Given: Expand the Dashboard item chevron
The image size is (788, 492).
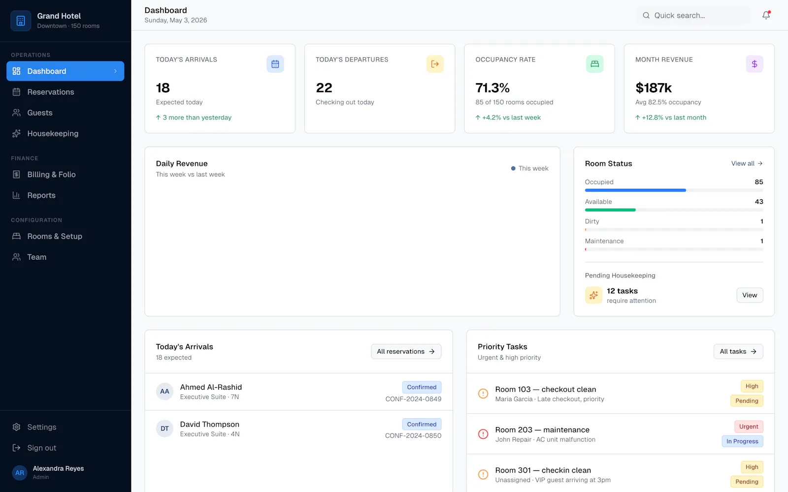Looking at the screenshot, I should coord(116,71).
